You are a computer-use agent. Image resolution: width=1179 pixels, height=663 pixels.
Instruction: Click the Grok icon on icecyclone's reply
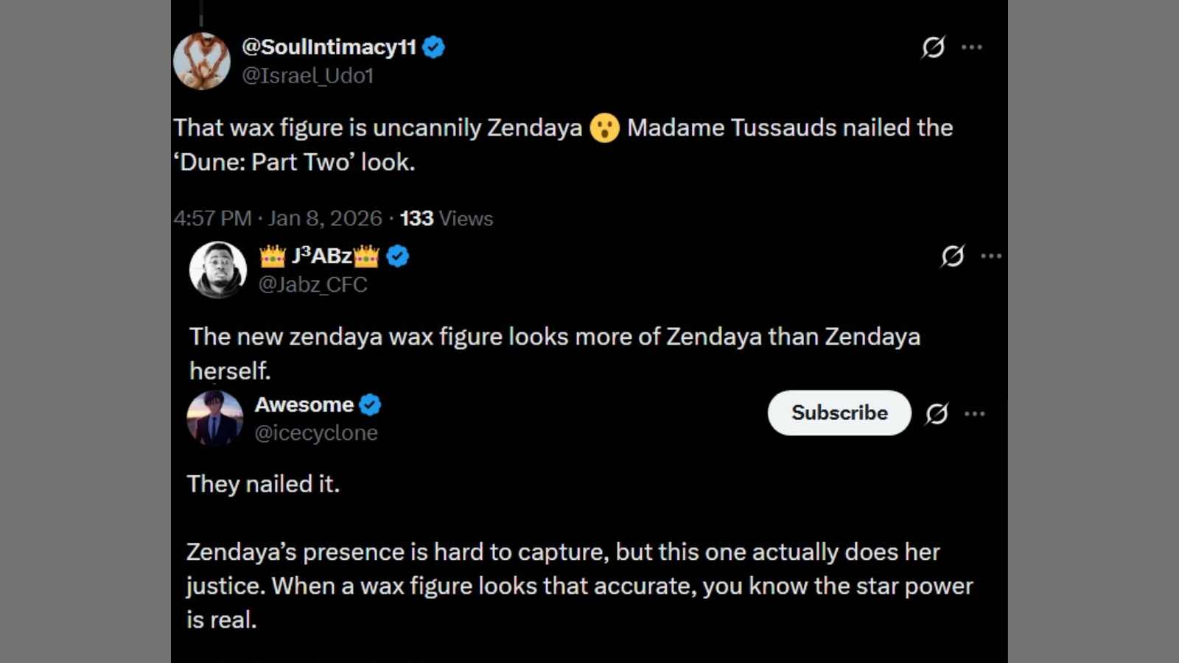pyautogui.click(x=937, y=413)
